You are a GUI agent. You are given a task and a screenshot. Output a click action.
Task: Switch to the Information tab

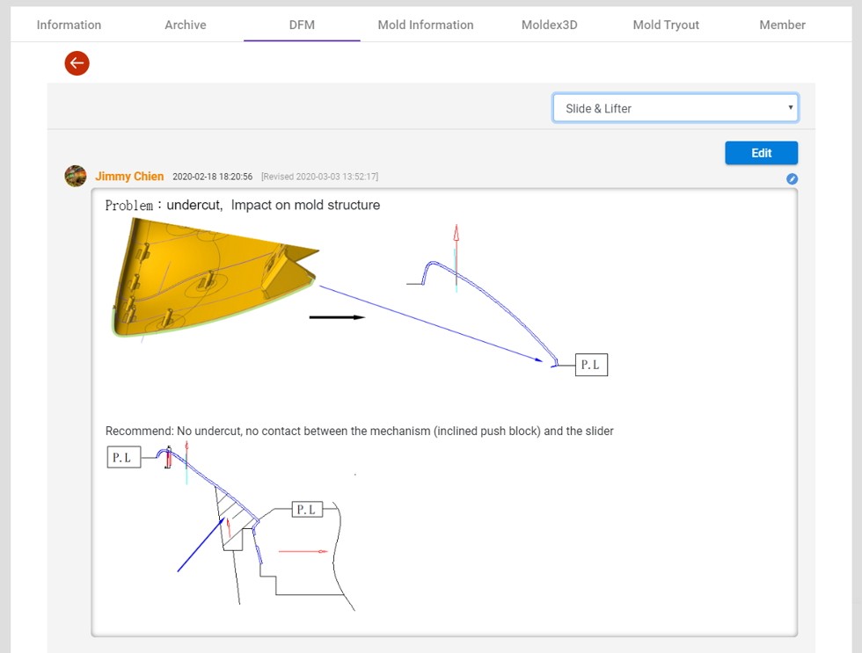[x=69, y=25]
